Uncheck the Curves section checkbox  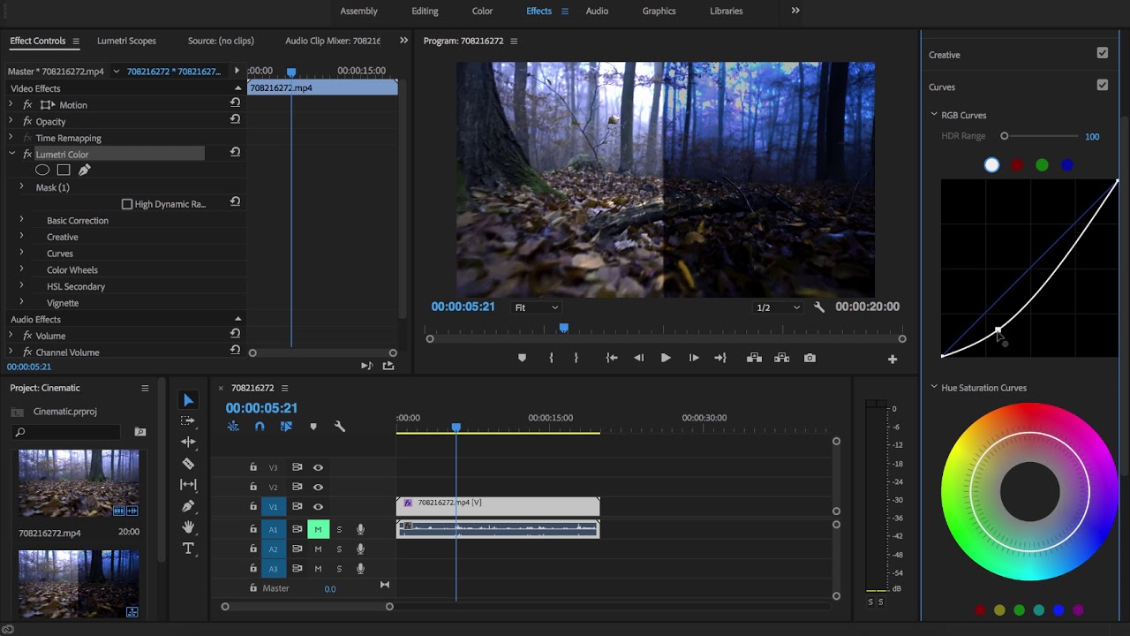[x=1103, y=85]
